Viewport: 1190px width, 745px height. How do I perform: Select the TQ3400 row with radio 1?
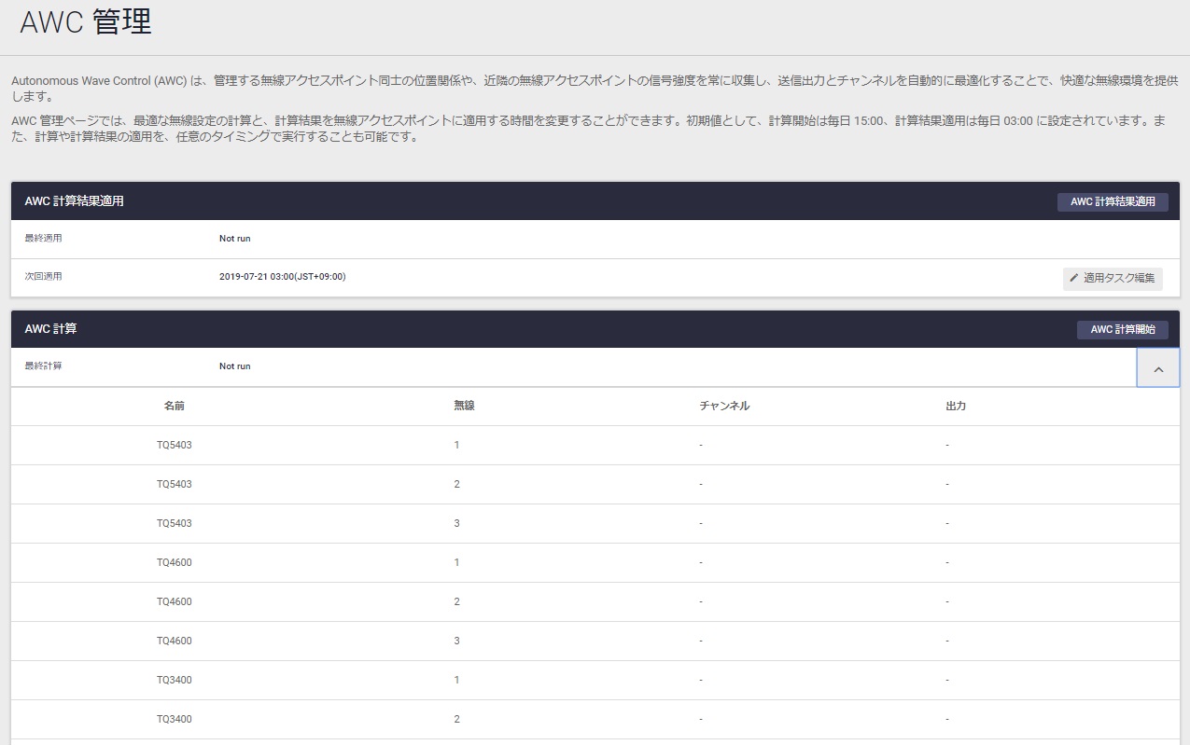click(x=175, y=680)
